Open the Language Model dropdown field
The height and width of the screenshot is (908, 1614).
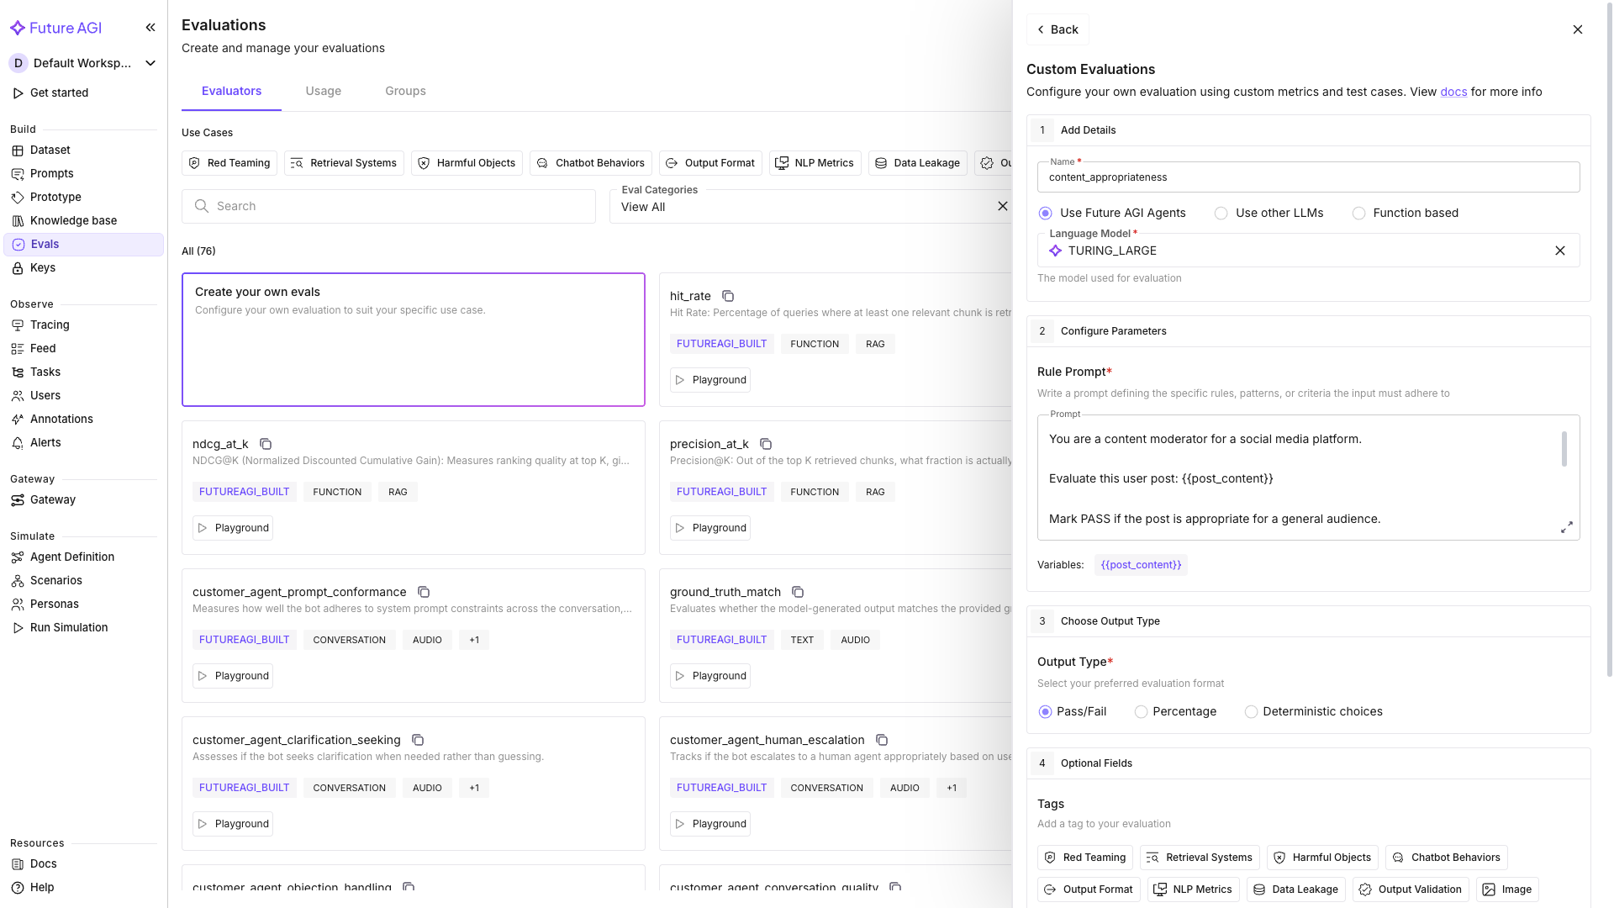[1295, 251]
